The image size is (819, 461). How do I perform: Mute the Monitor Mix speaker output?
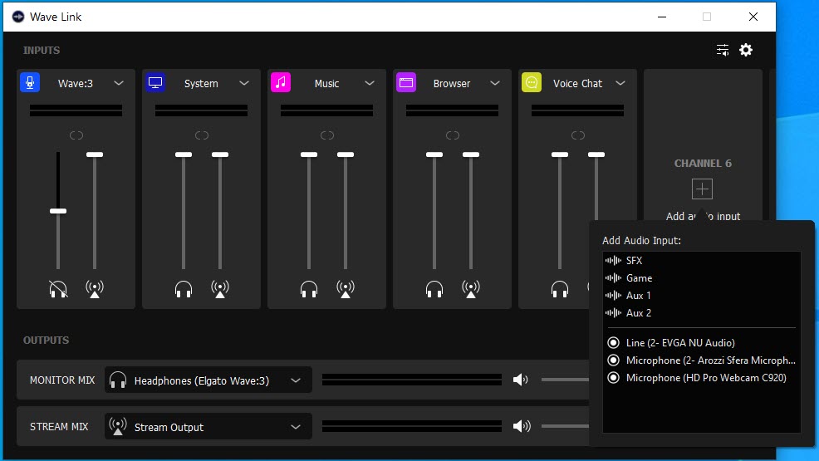point(521,380)
